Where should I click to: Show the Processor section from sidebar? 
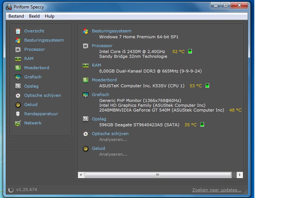click(35, 49)
